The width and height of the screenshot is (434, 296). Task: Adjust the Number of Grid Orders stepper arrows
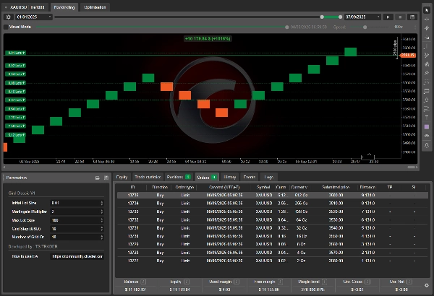102,237
